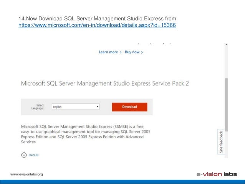Click the Select Language label
Image resolution: width=245 pixels, height=184 pixels.
pos(38,107)
